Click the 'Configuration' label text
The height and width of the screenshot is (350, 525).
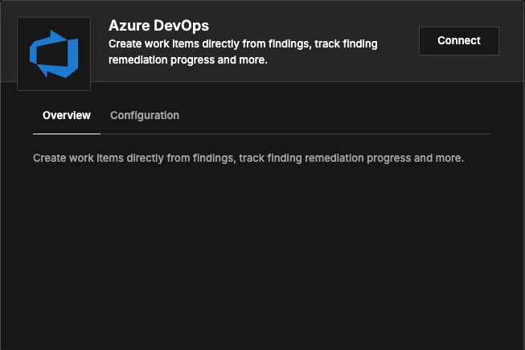pos(145,116)
